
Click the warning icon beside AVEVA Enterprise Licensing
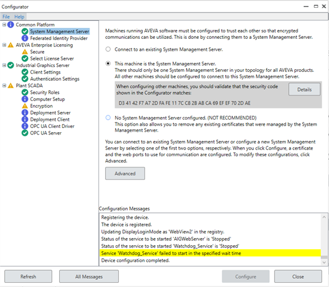(x=11, y=45)
